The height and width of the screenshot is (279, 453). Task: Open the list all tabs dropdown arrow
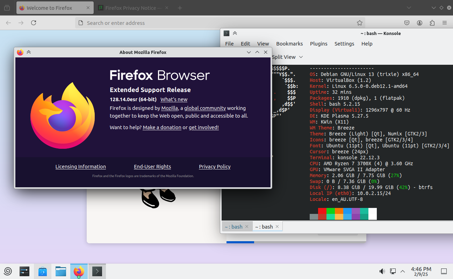tap(409, 8)
